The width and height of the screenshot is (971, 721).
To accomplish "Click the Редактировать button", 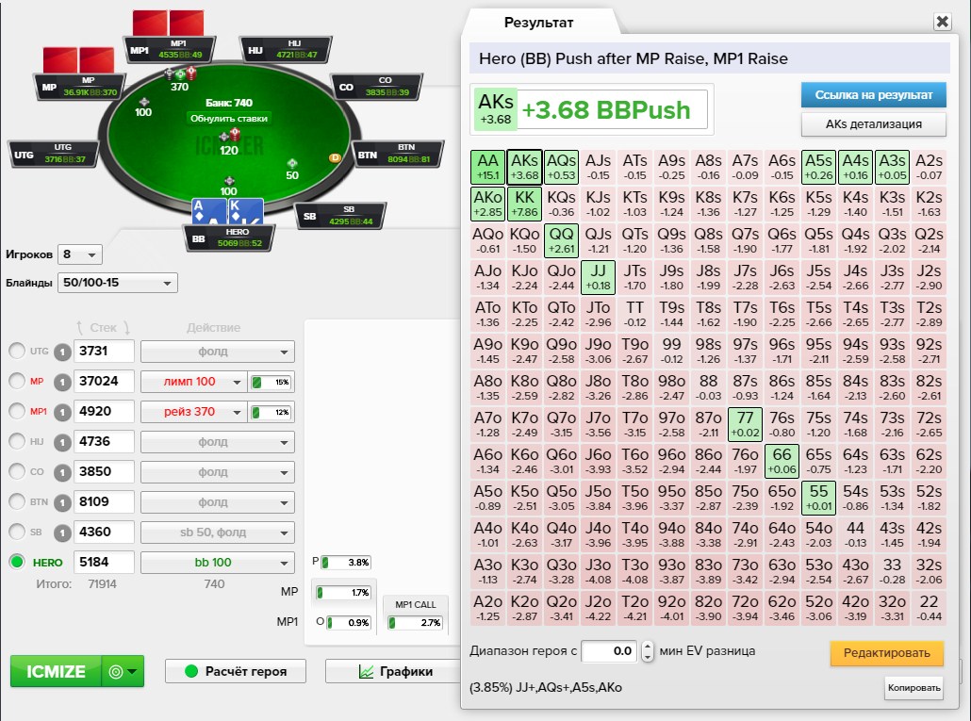I will pyautogui.click(x=887, y=653).
